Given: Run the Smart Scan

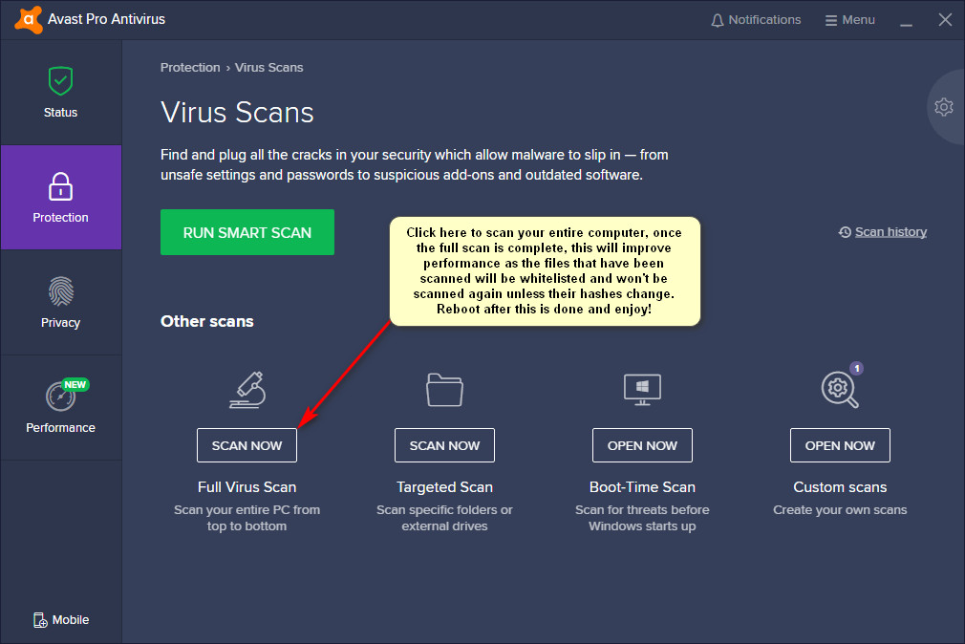Looking at the screenshot, I should click(x=247, y=232).
